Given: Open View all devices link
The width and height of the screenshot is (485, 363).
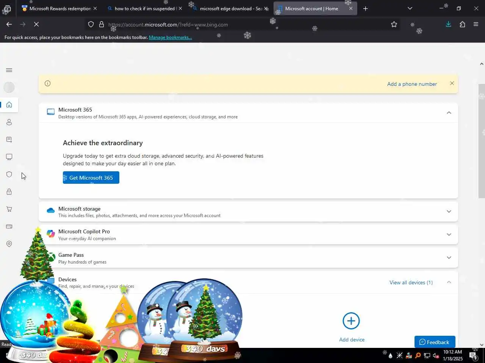Looking at the screenshot, I should [411, 282].
